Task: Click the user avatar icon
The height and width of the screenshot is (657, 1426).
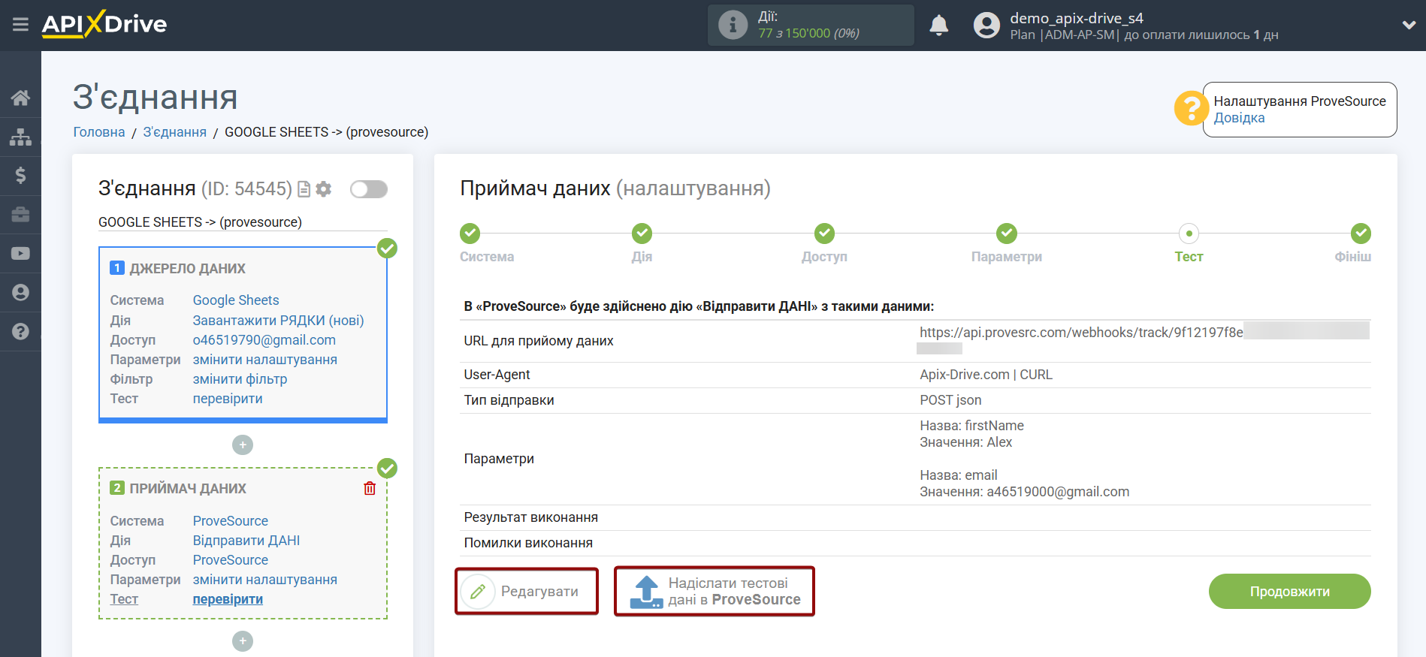Action: point(986,25)
